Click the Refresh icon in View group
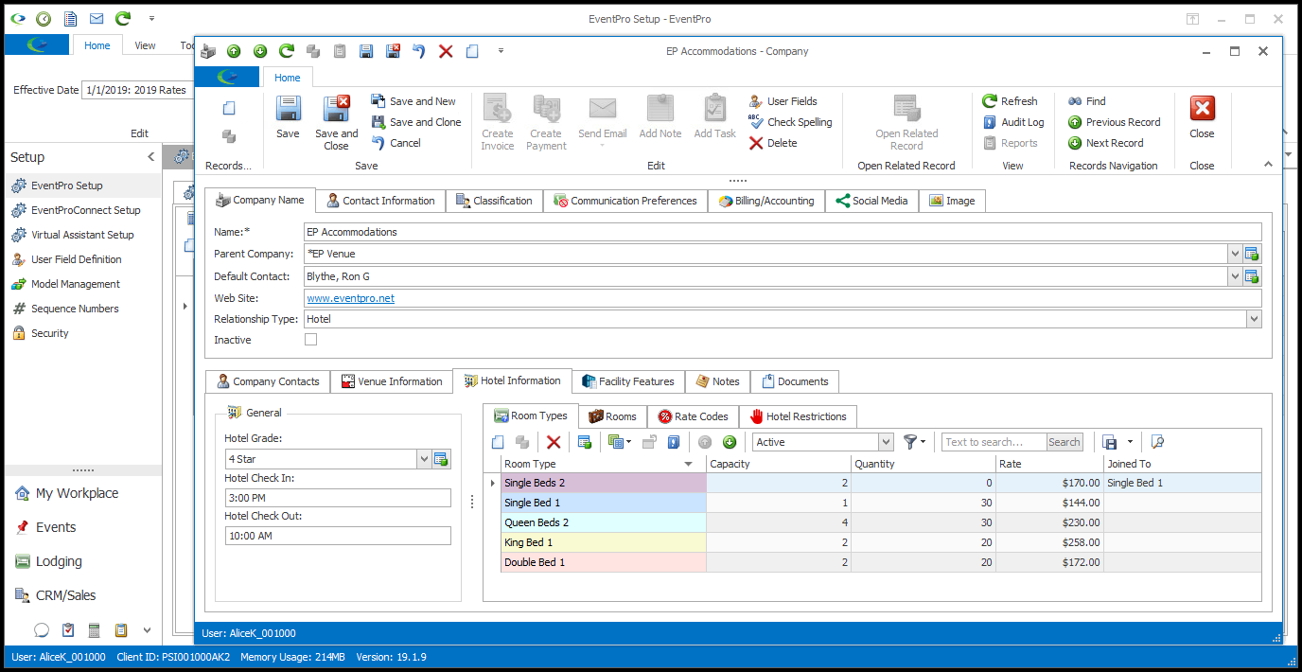Image resolution: width=1302 pixels, height=672 pixels. click(990, 101)
